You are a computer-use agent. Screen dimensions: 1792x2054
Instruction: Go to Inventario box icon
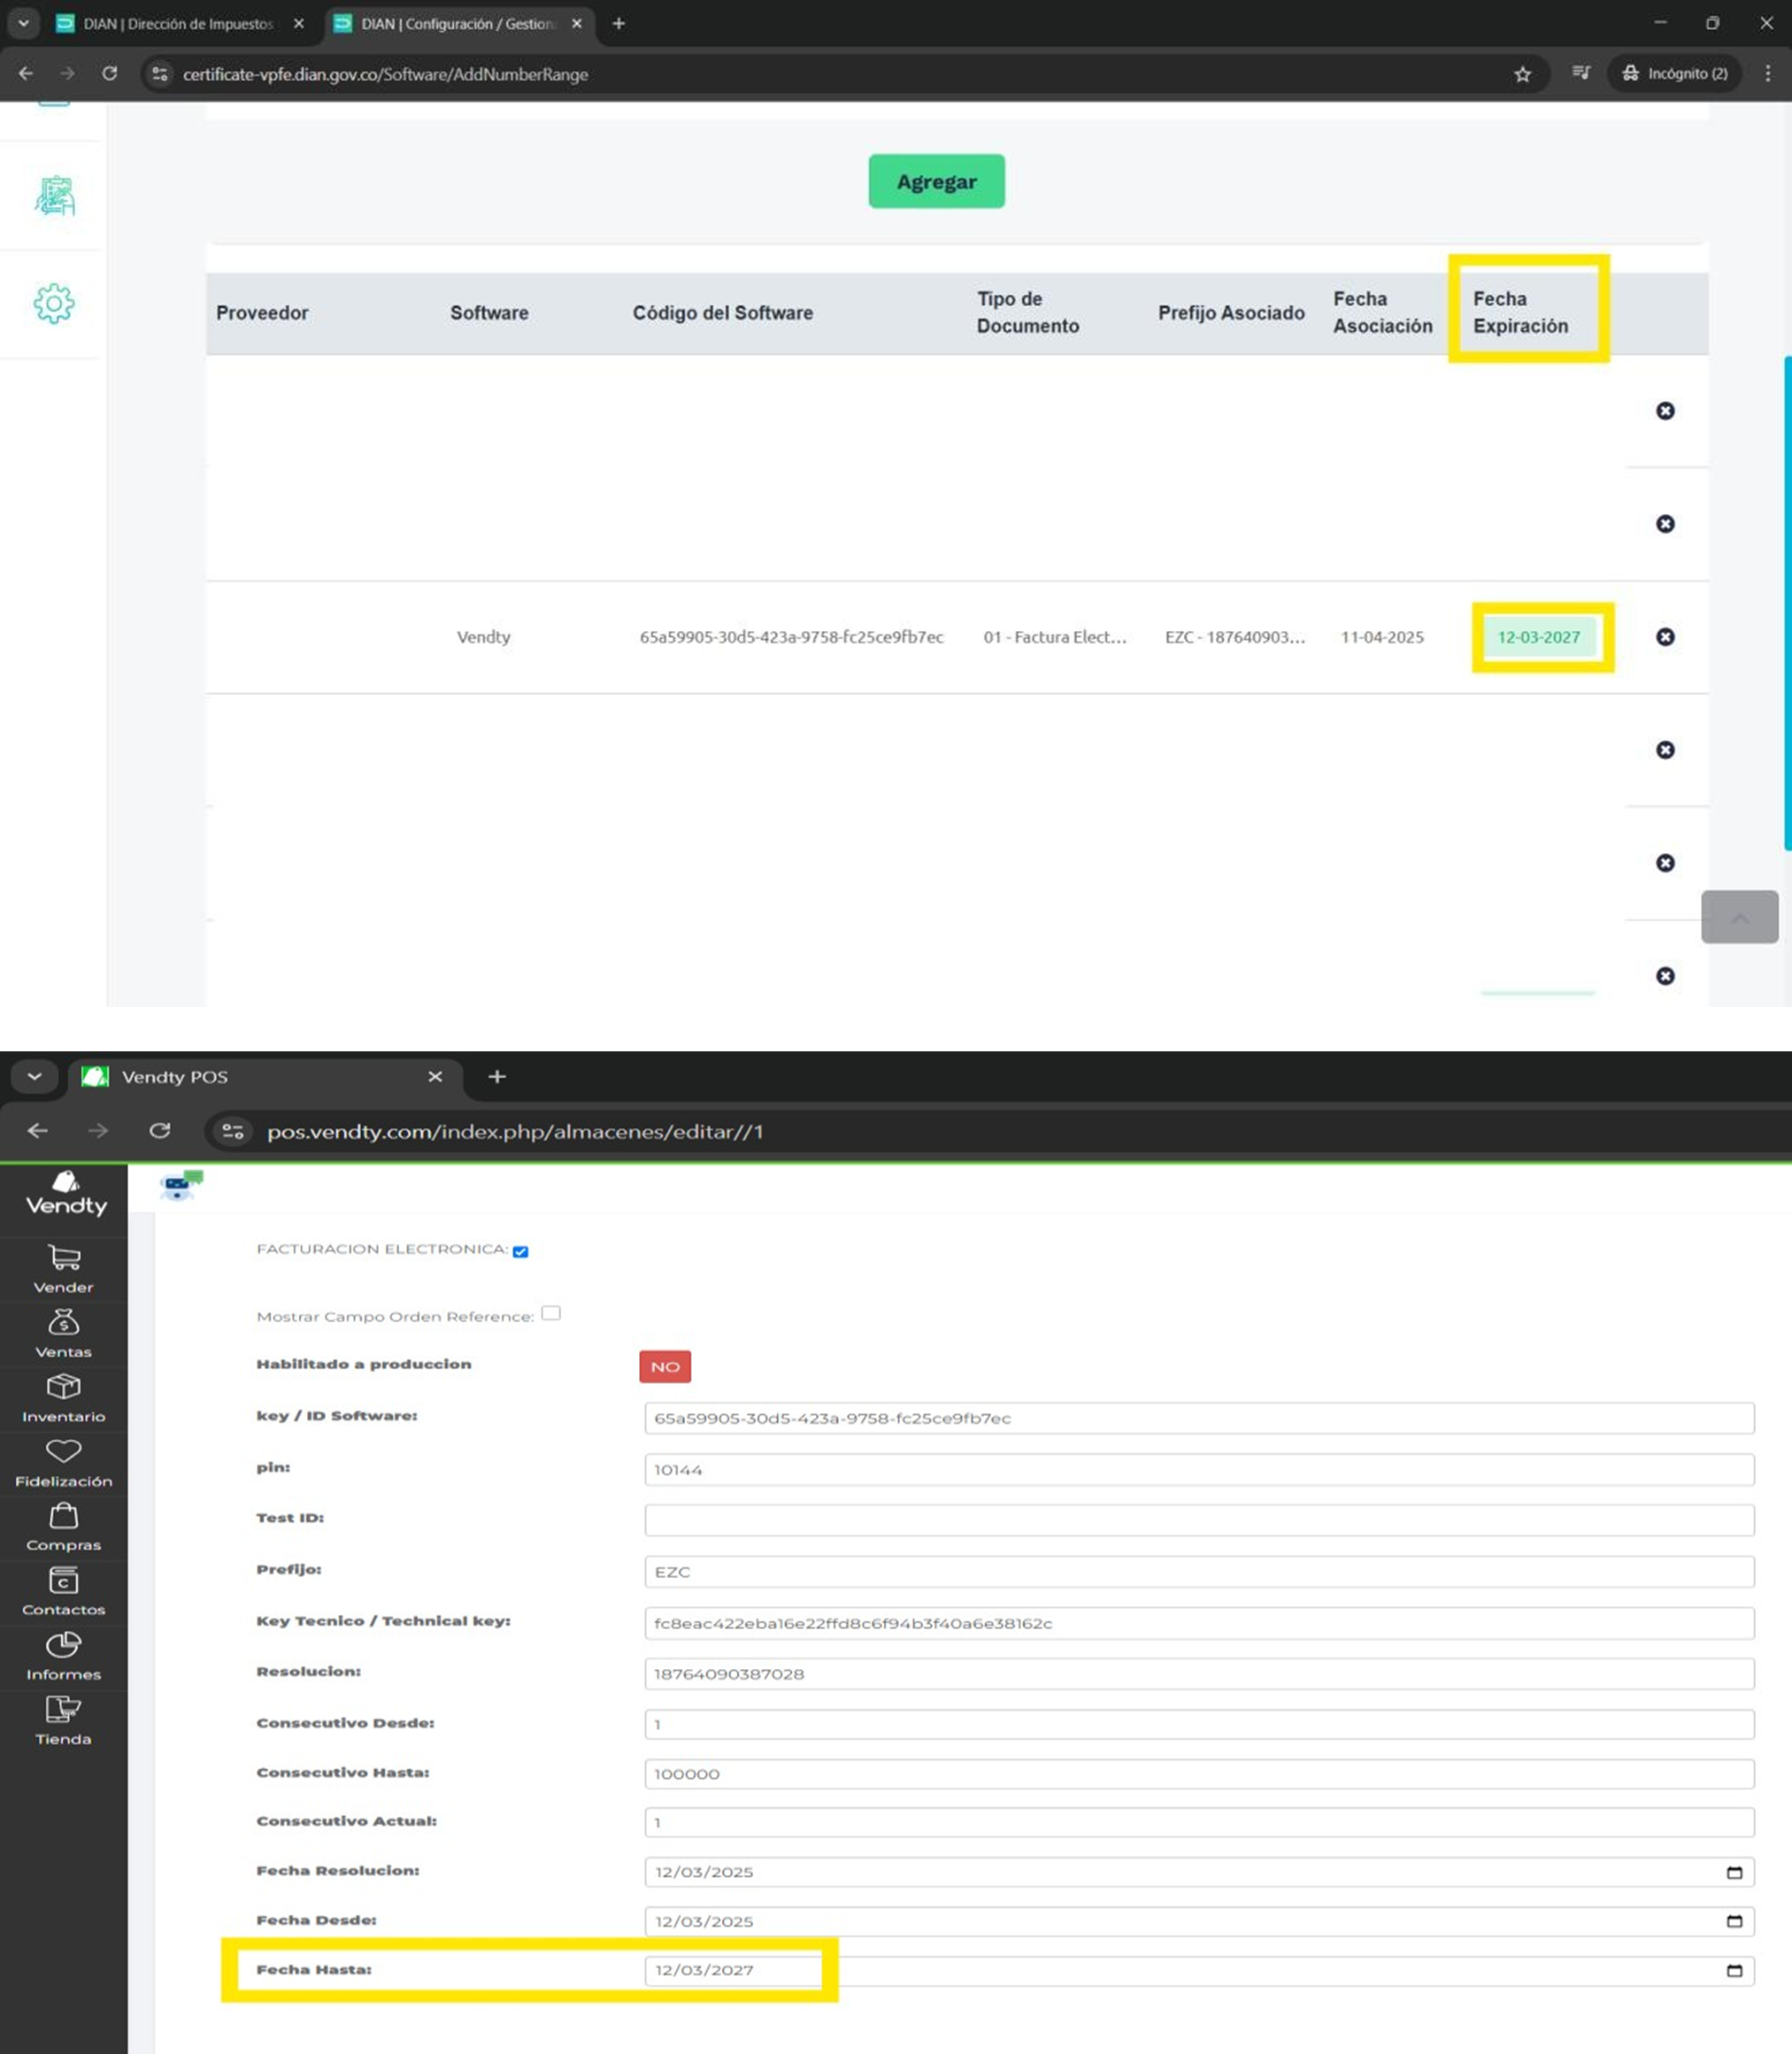tap(64, 1387)
